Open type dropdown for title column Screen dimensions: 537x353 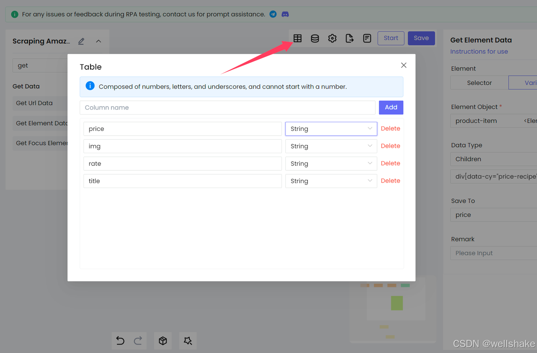pos(331,181)
